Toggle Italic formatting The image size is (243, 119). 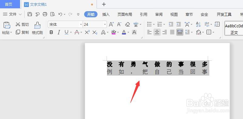pos(59,32)
